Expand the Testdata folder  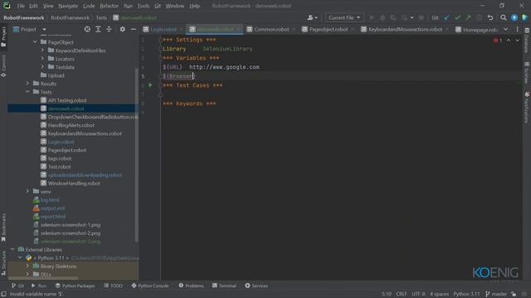[42, 67]
